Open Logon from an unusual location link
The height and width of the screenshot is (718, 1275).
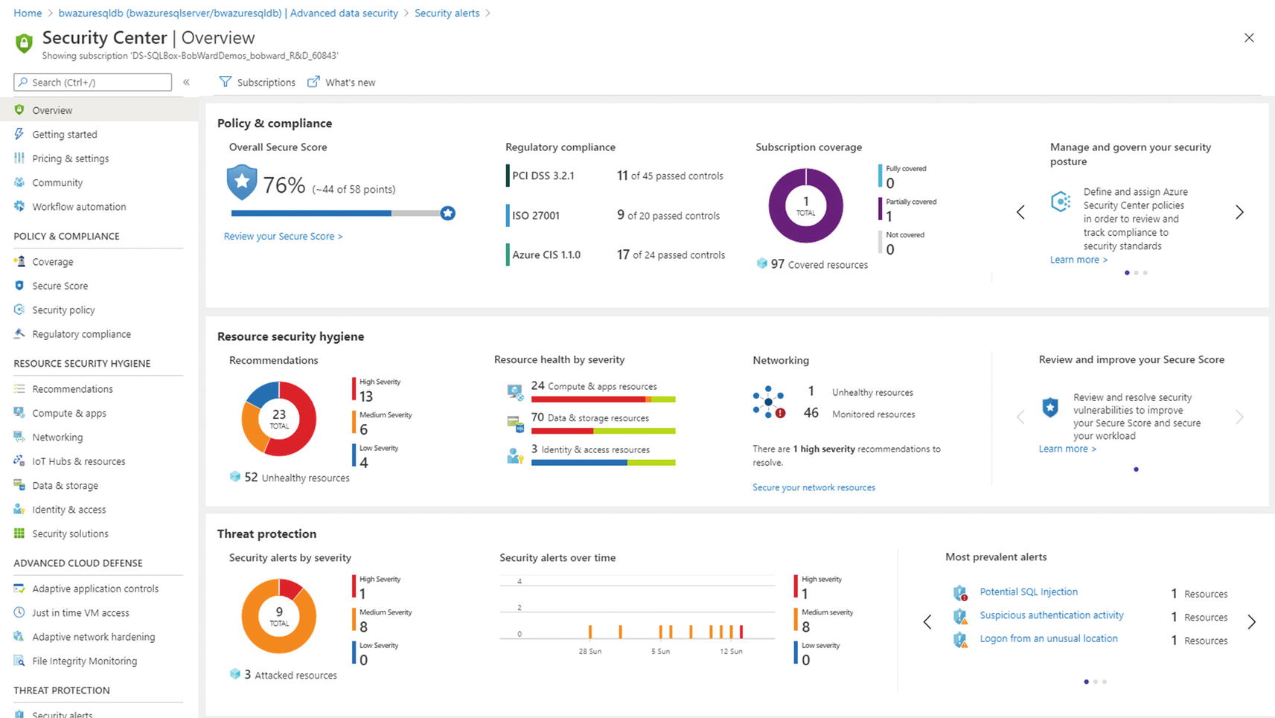pos(1049,638)
